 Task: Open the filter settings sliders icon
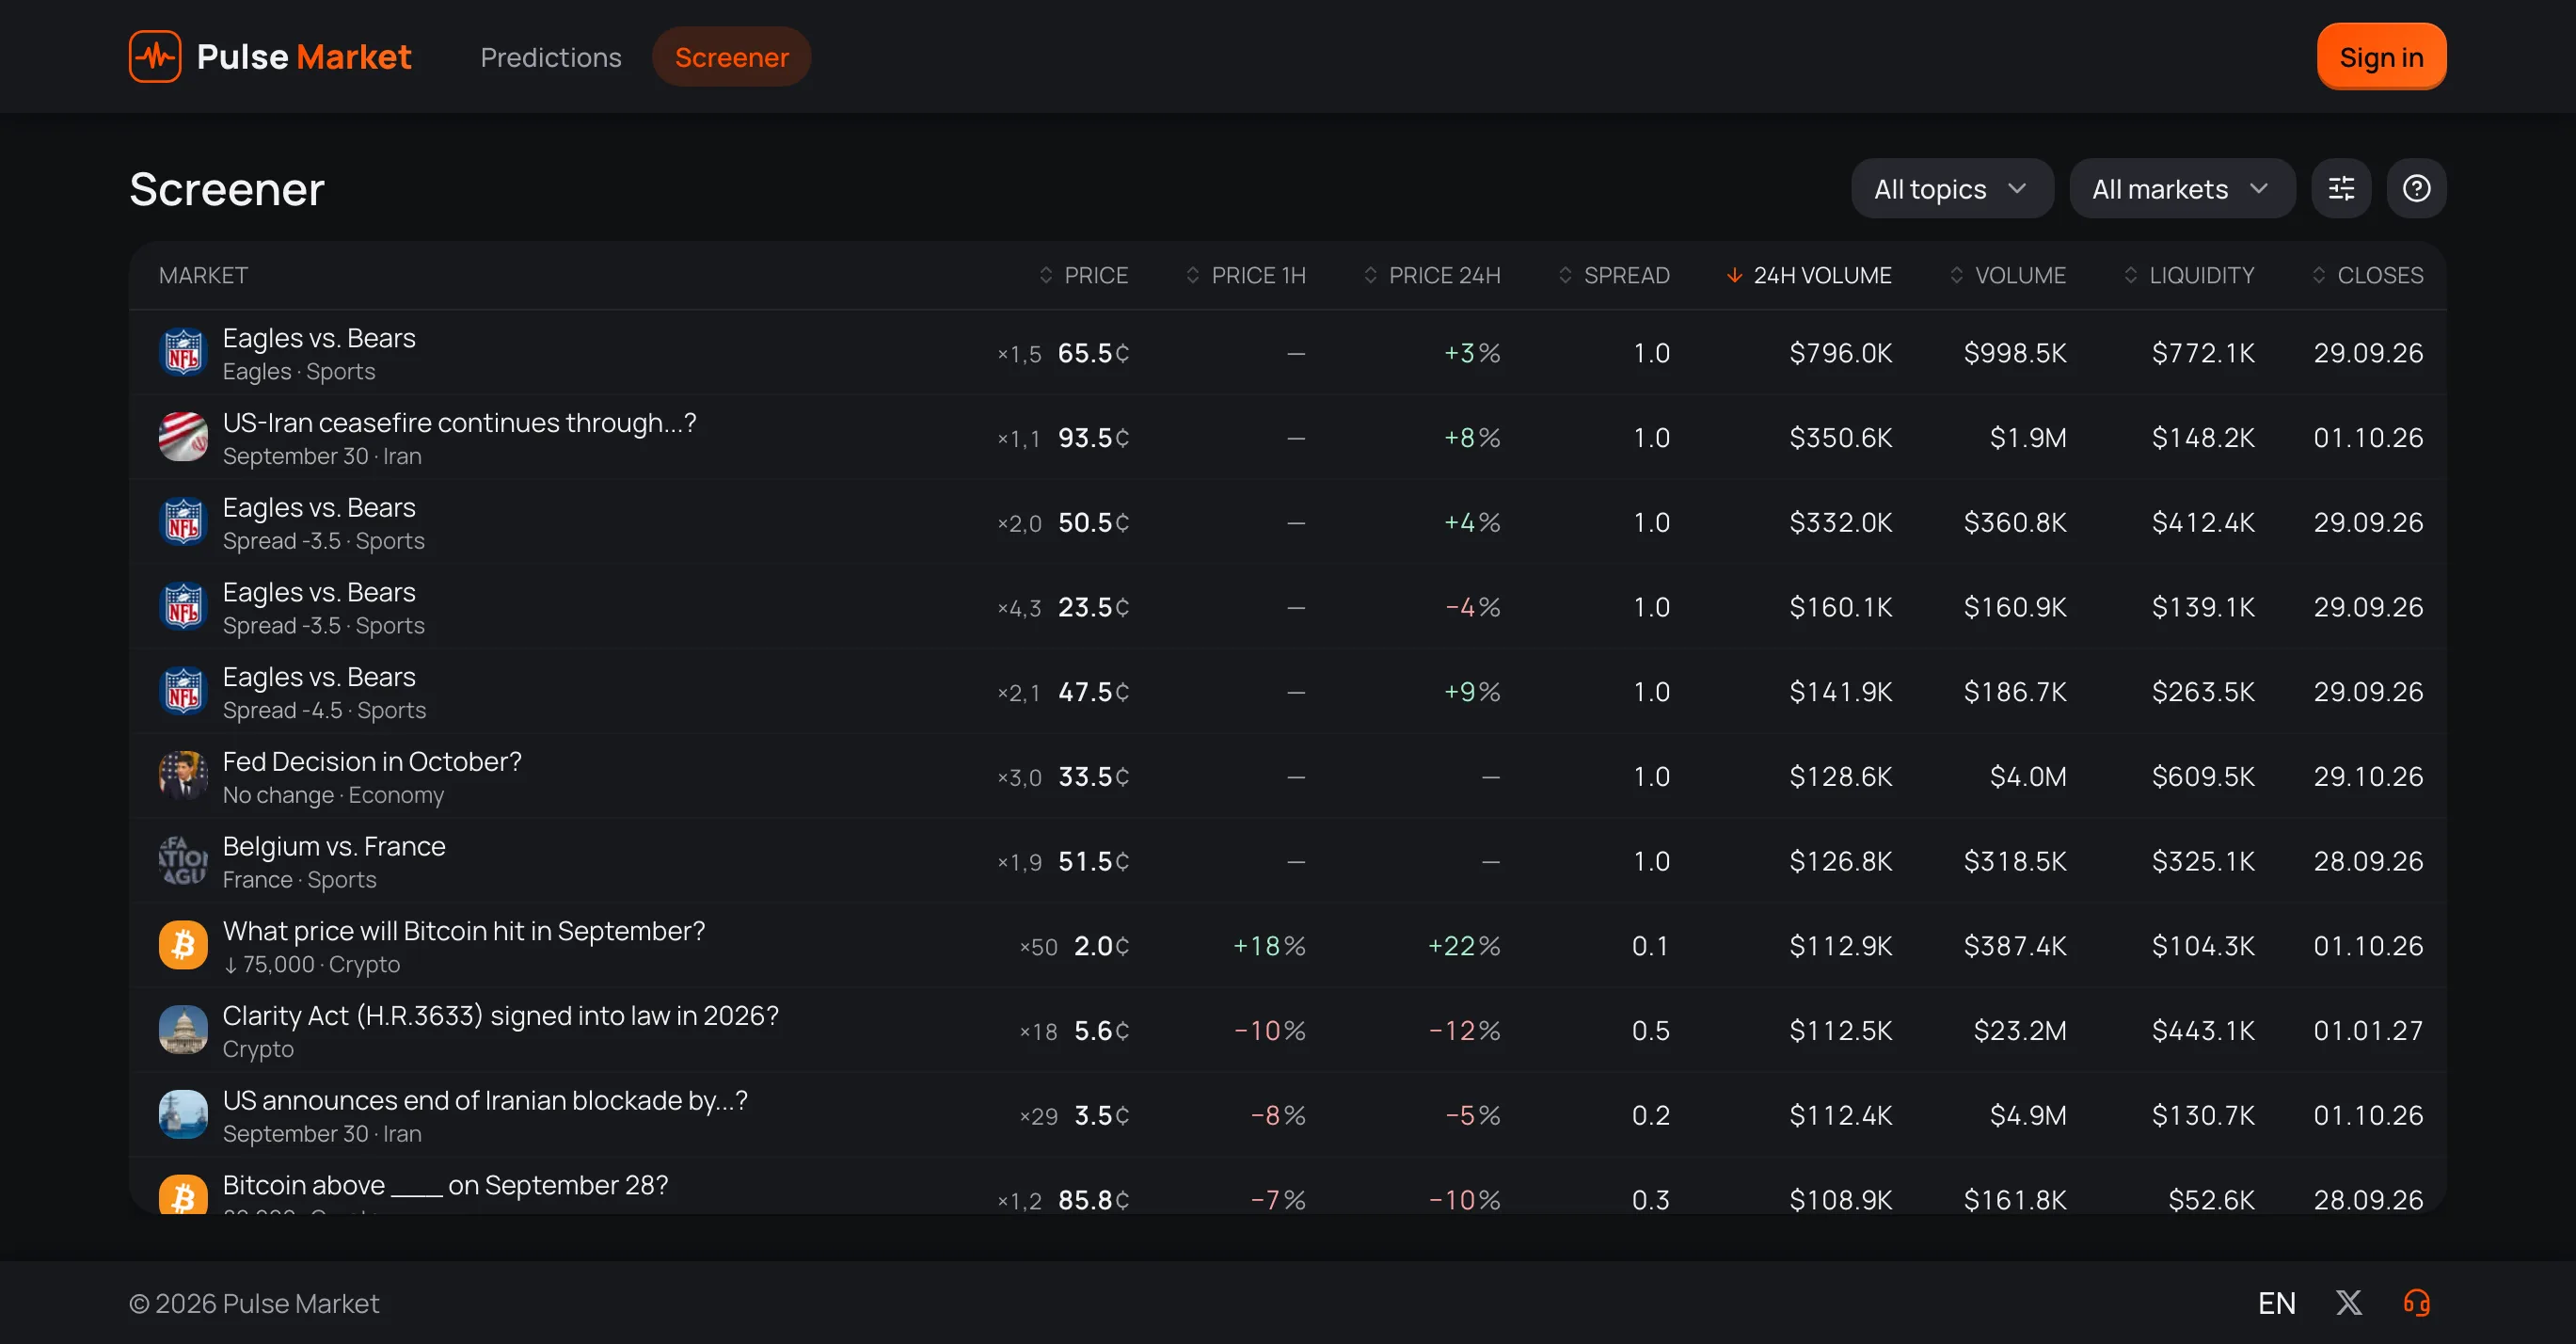pos(2341,188)
